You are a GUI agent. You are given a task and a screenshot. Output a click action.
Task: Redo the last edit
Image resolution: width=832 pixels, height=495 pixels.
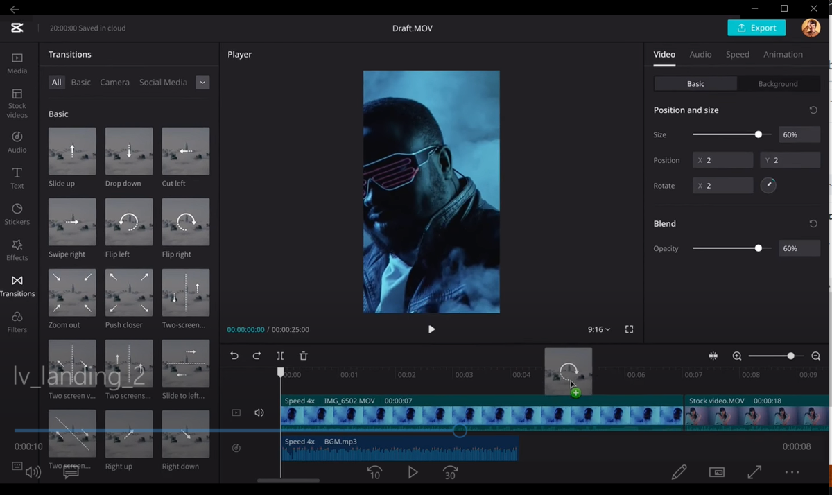(257, 356)
